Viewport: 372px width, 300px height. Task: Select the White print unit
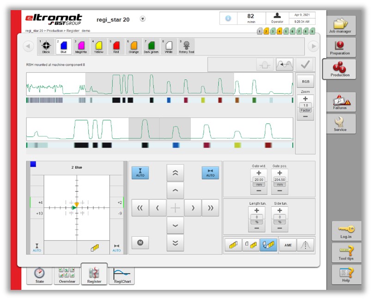[x=169, y=47]
